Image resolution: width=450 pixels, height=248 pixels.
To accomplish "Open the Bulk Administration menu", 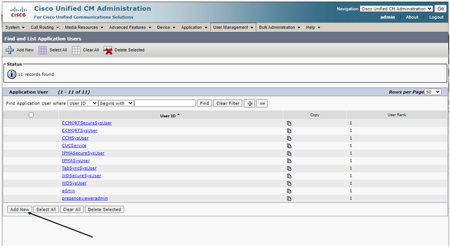I will [280, 27].
